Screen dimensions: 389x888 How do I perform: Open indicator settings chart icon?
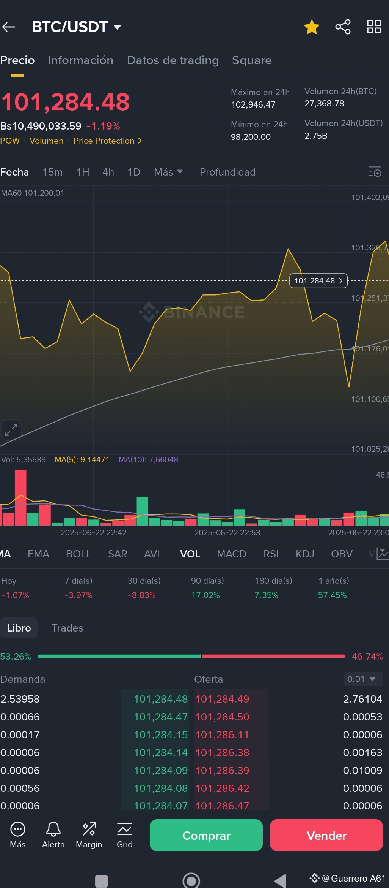(382, 554)
